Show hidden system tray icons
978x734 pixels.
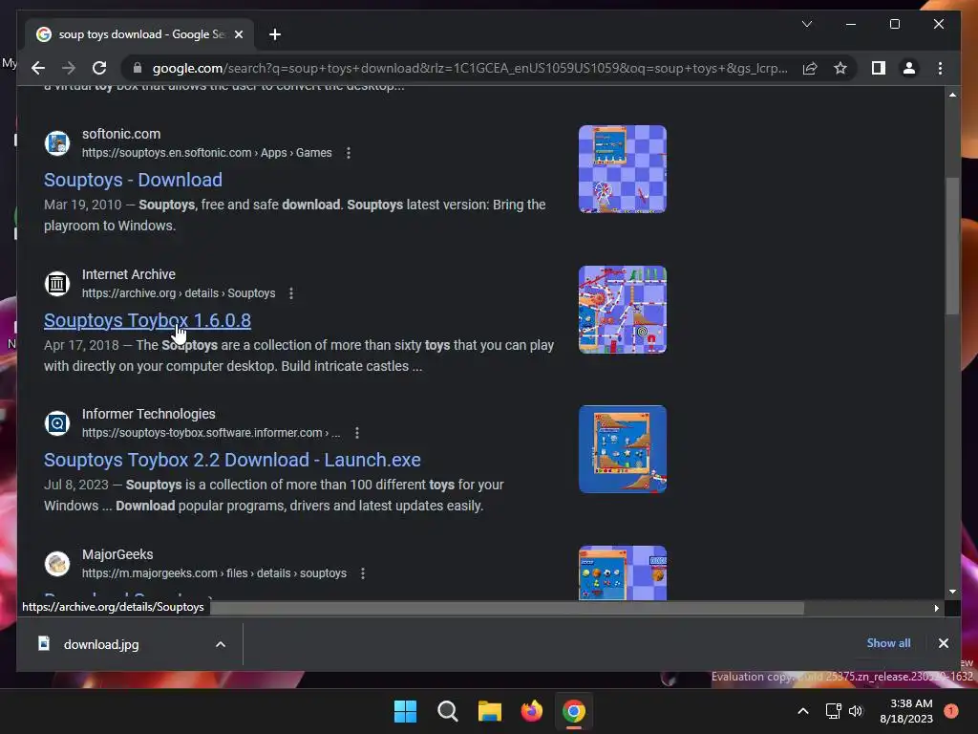click(802, 711)
